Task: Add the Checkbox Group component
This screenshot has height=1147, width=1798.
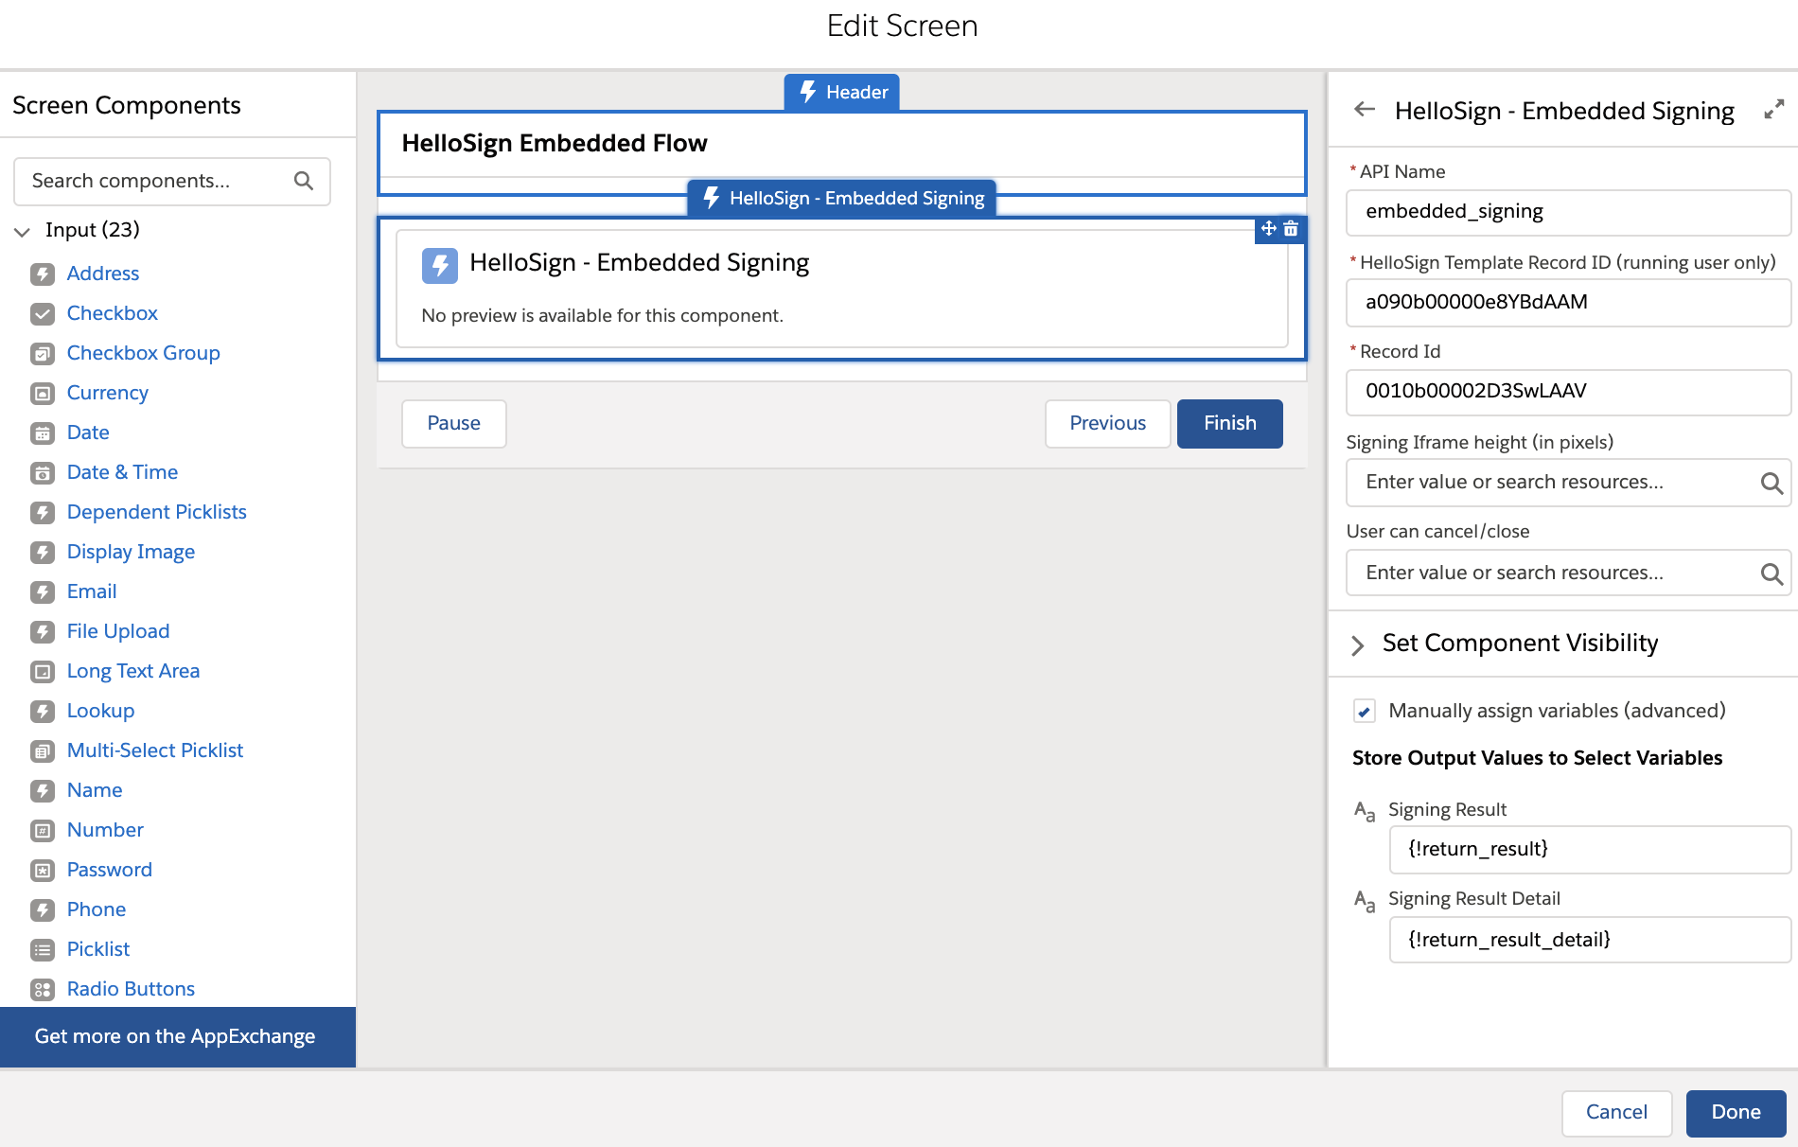Action: click(x=144, y=353)
